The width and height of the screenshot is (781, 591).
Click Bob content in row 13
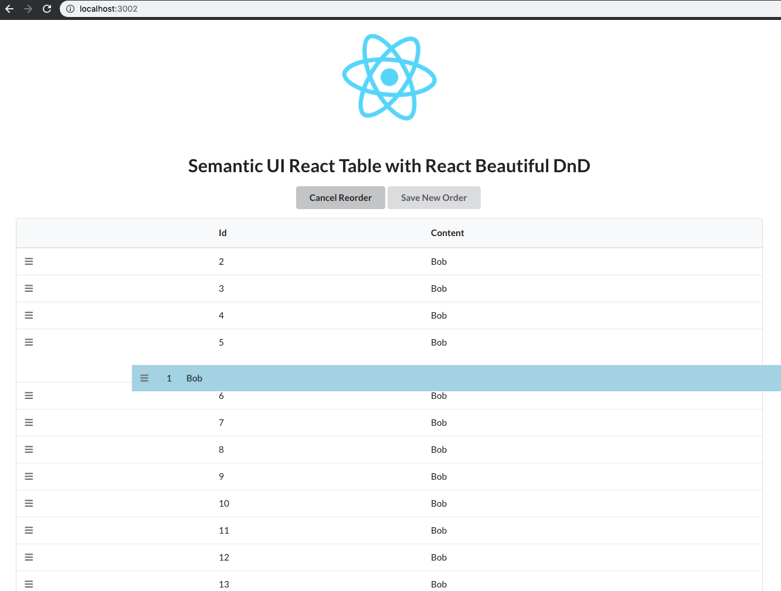(x=439, y=584)
